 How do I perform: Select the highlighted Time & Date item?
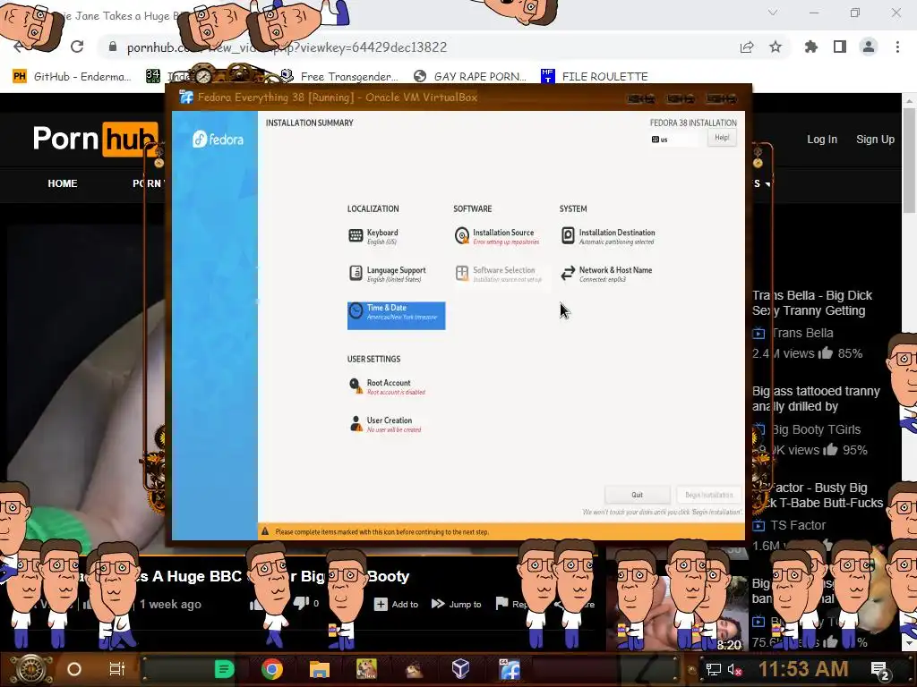pos(396,316)
